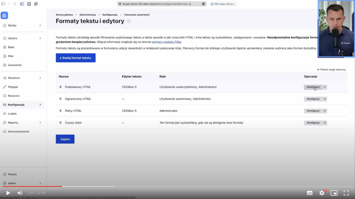This screenshot has width=355, height=199.
Task: Add page to shortcuts with star icon
Action: (129, 21)
